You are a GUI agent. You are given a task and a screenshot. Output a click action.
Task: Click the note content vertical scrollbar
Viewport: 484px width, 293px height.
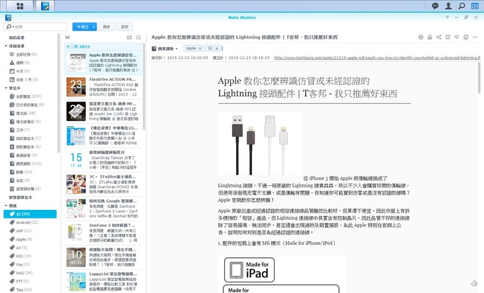coord(479,77)
